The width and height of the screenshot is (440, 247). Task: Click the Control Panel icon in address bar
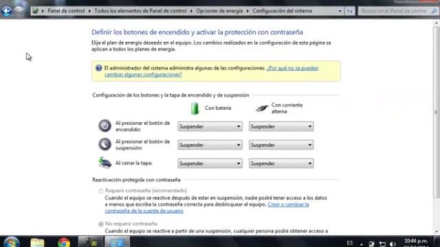[35, 11]
